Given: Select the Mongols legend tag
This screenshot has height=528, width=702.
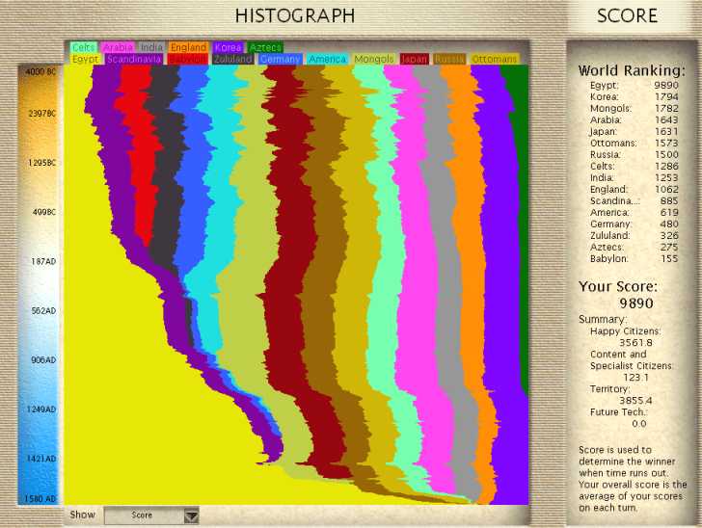Looking at the screenshot, I should pyautogui.click(x=374, y=60).
